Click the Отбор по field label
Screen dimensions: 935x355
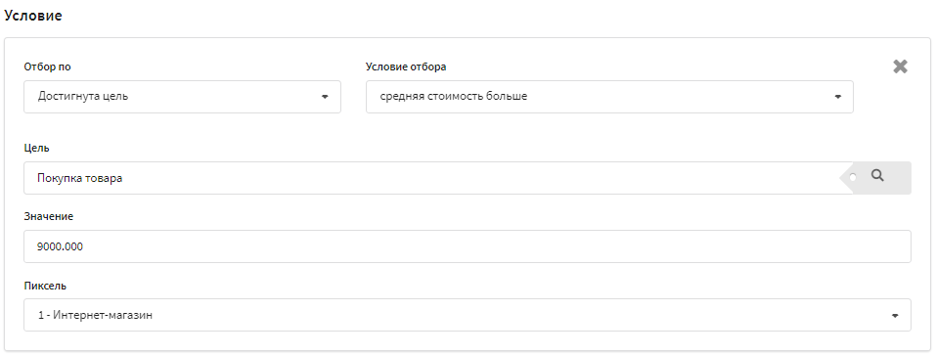pyautogui.click(x=47, y=67)
